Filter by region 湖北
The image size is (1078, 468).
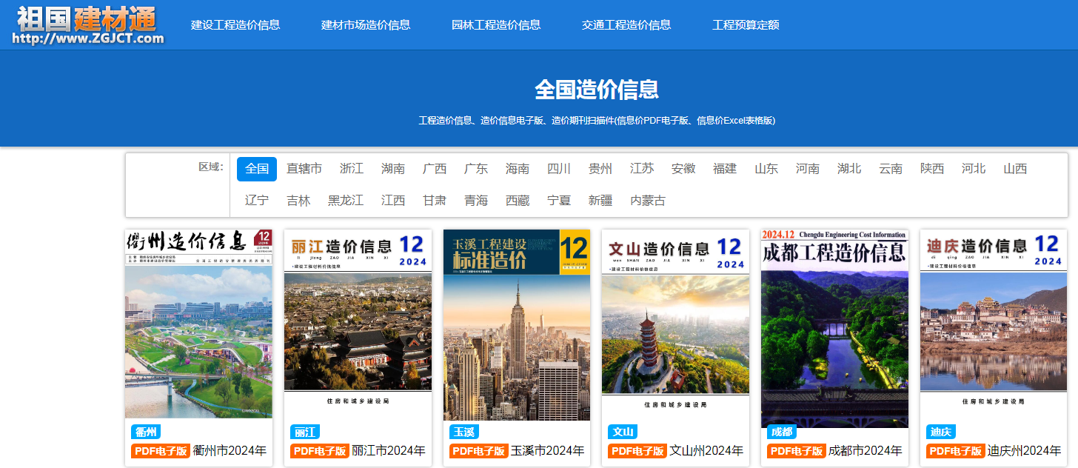[x=849, y=169]
